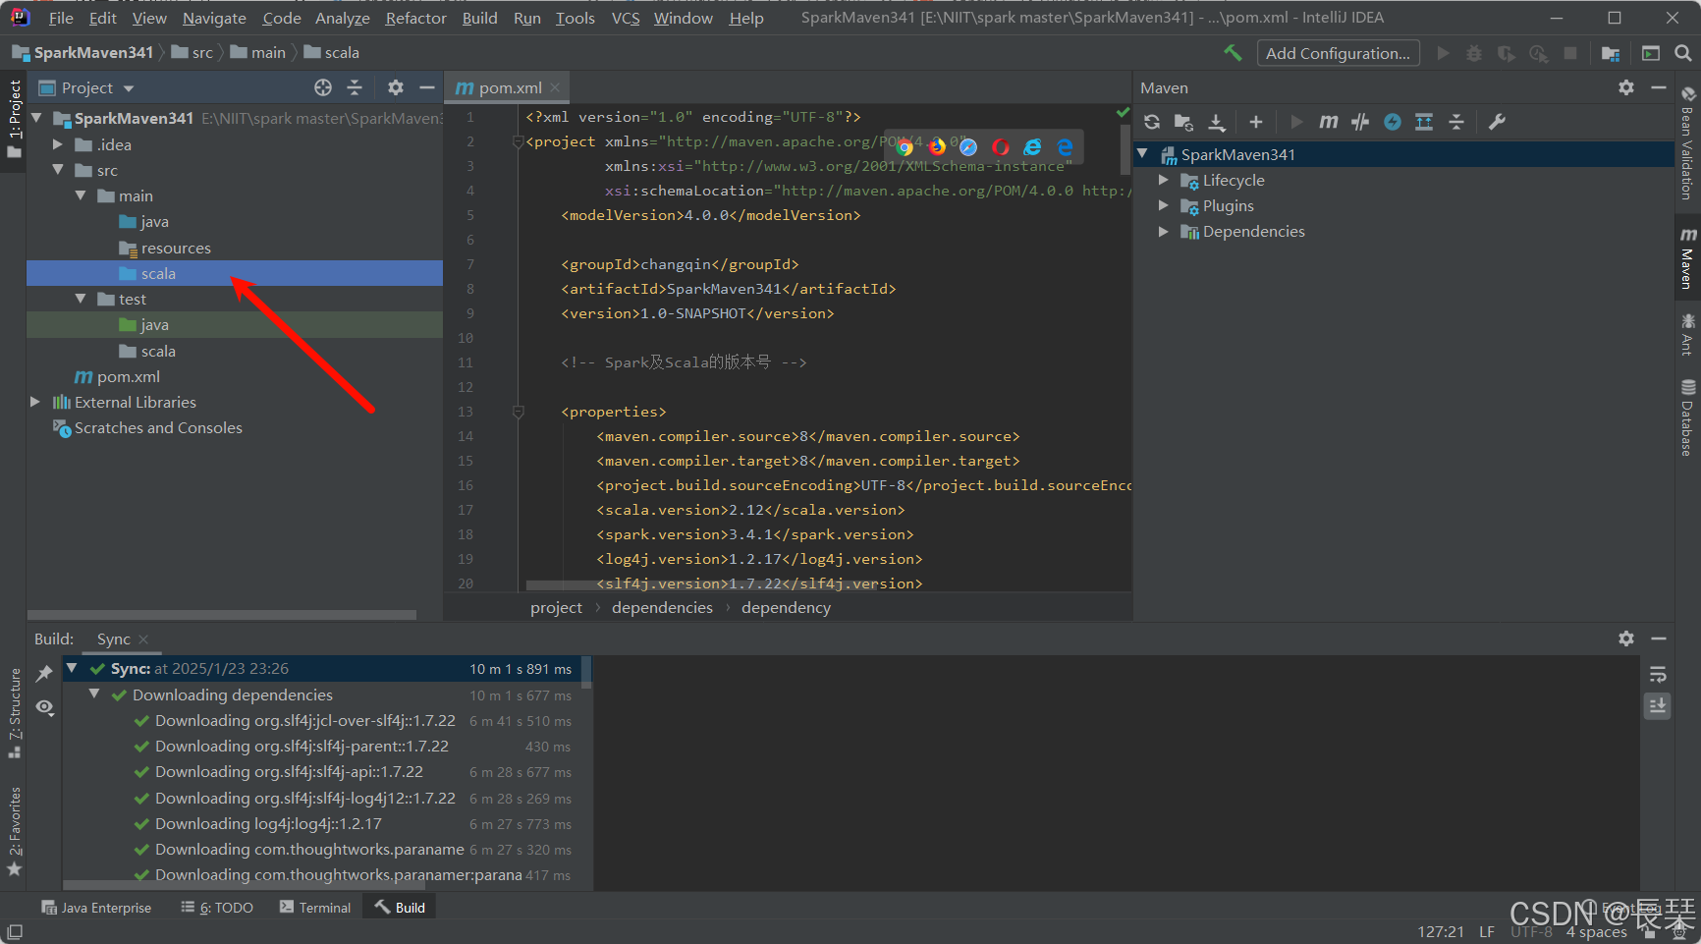This screenshot has width=1701, height=944.
Task: Collapse Downloading dependencies node
Action: pyautogui.click(x=94, y=694)
